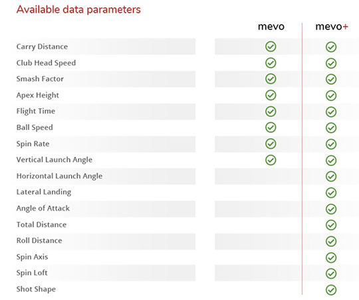Click the Apex Height row label

pos(37,96)
